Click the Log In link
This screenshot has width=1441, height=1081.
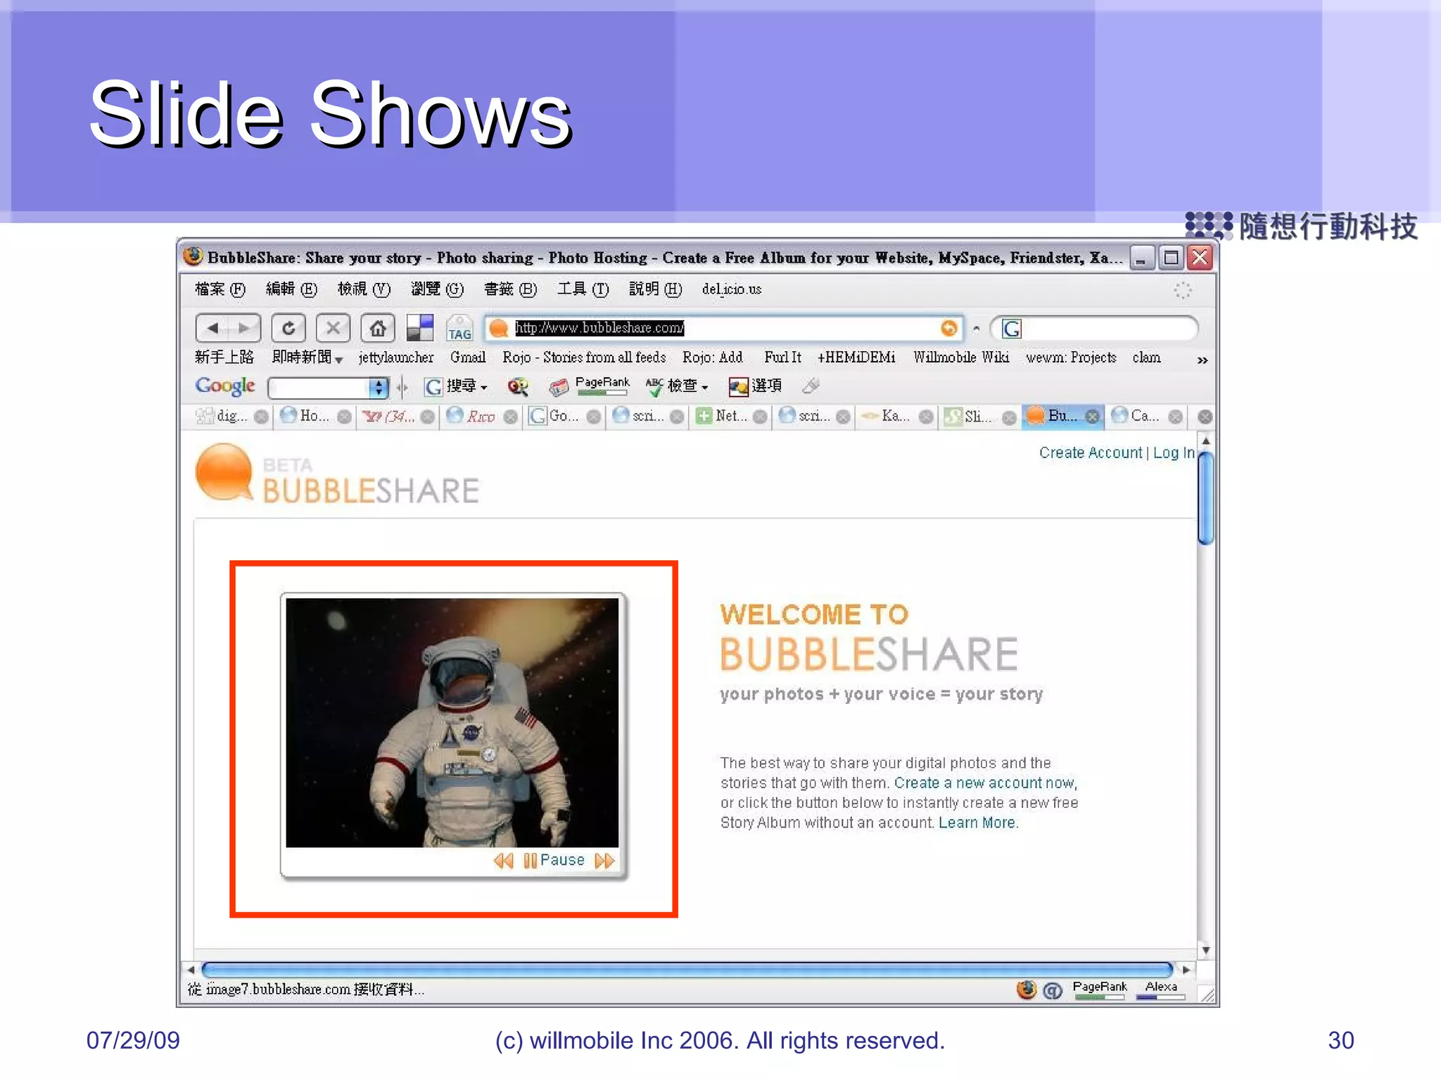(1174, 453)
